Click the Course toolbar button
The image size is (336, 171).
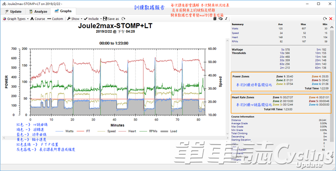pyautogui.click(x=38, y=19)
